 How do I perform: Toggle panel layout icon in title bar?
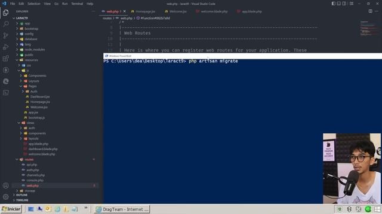(x=338, y=4)
